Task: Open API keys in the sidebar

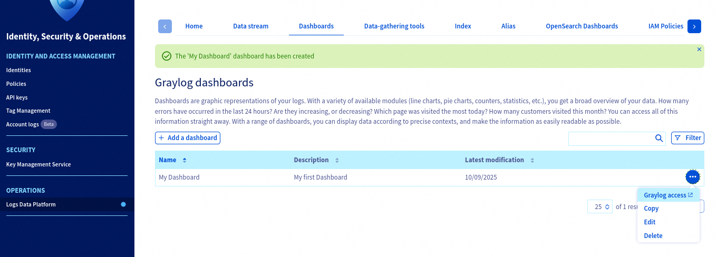Action: click(x=17, y=97)
